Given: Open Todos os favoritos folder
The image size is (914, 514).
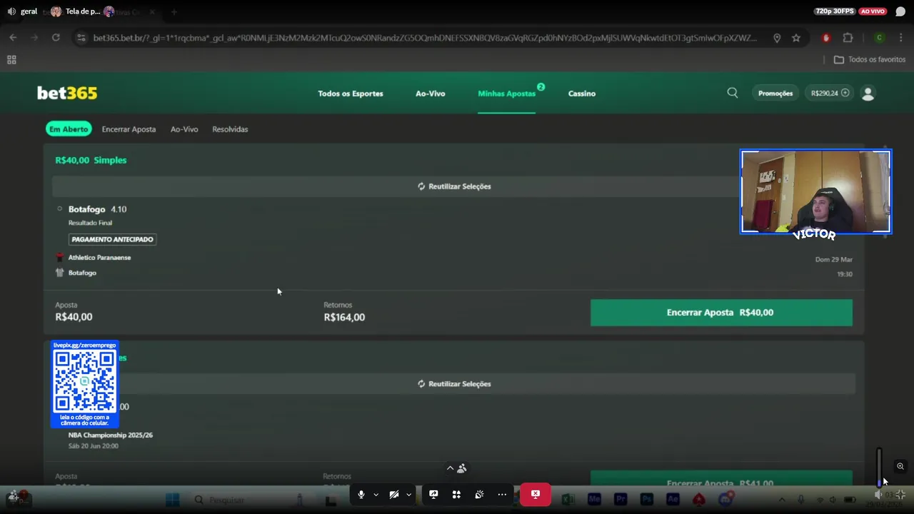Looking at the screenshot, I should click(870, 60).
